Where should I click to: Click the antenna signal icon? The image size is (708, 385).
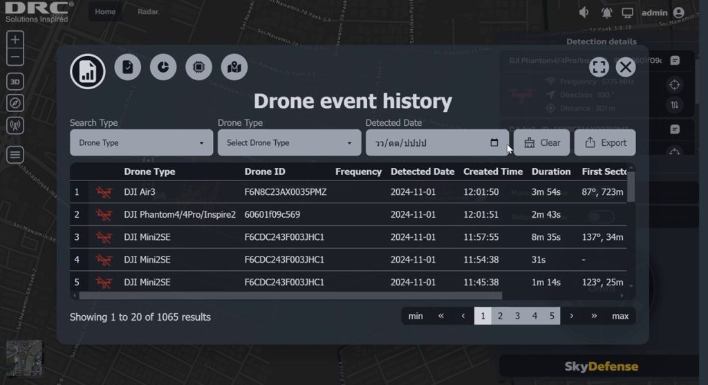tap(15, 125)
